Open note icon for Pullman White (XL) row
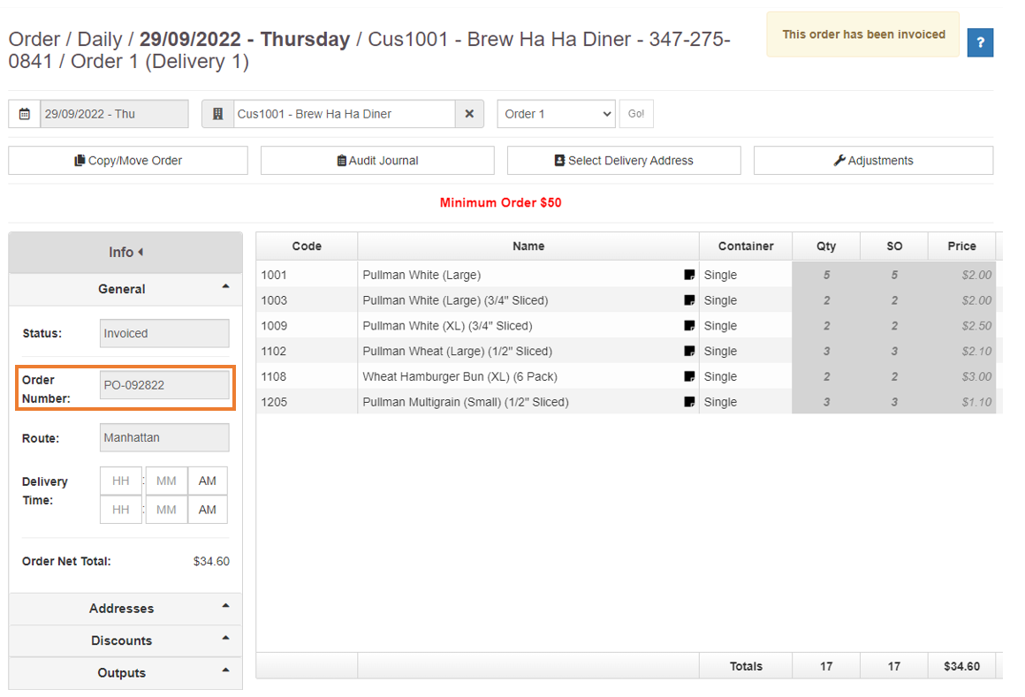The image size is (1025, 697). [x=689, y=326]
